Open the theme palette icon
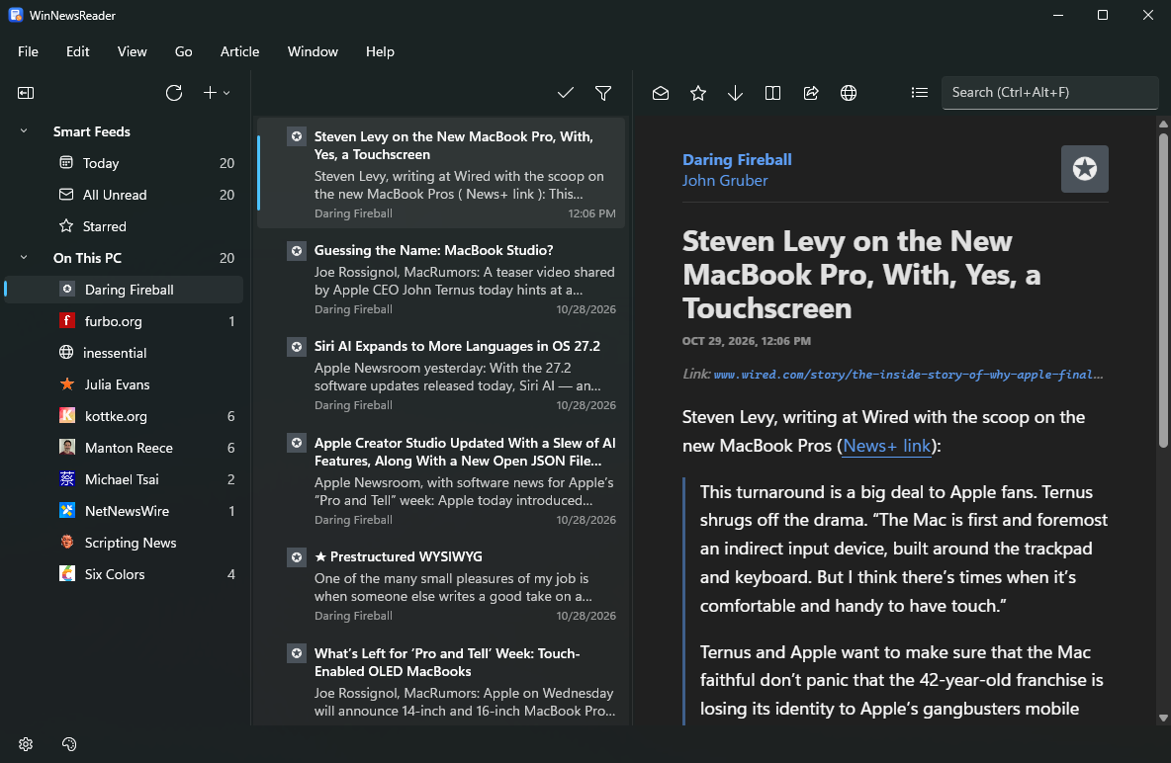This screenshot has height=763, width=1171. 69,744
